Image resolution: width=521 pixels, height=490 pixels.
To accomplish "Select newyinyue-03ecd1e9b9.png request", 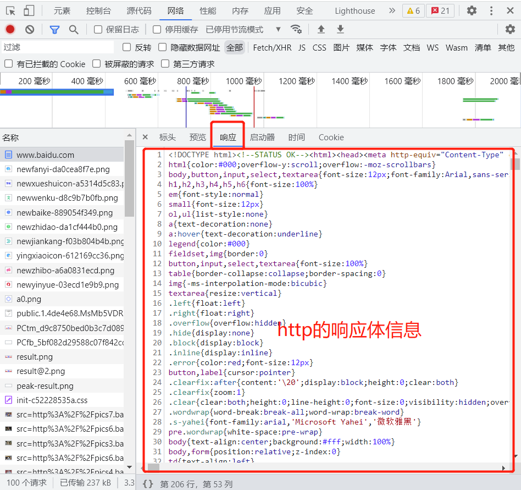I will 62,284.
